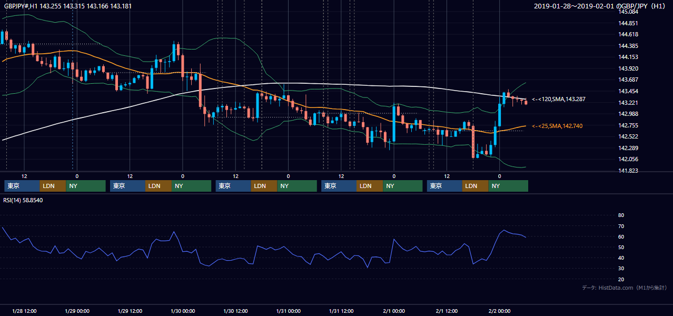The image size is (673, 316).
Task: Click price axis value 143.454
Action: [x=628, y=91]
